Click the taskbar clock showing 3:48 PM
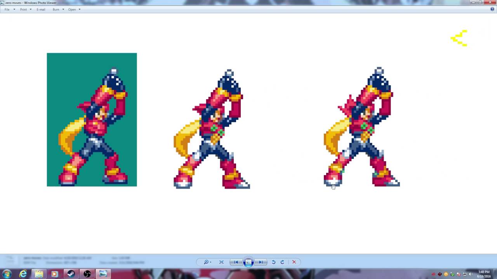Screen dimensions: 497x279 (x=484, y=274)
